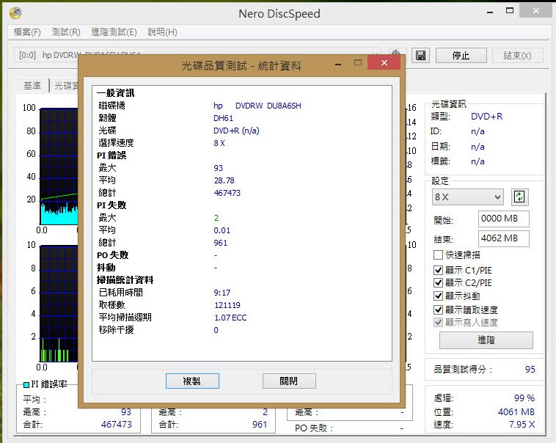The height and width of the screenshot is (443, 556).
Task: Click the 一般資訊 heading in dialog
Action: pyautogui.click(x=116, y=93)
